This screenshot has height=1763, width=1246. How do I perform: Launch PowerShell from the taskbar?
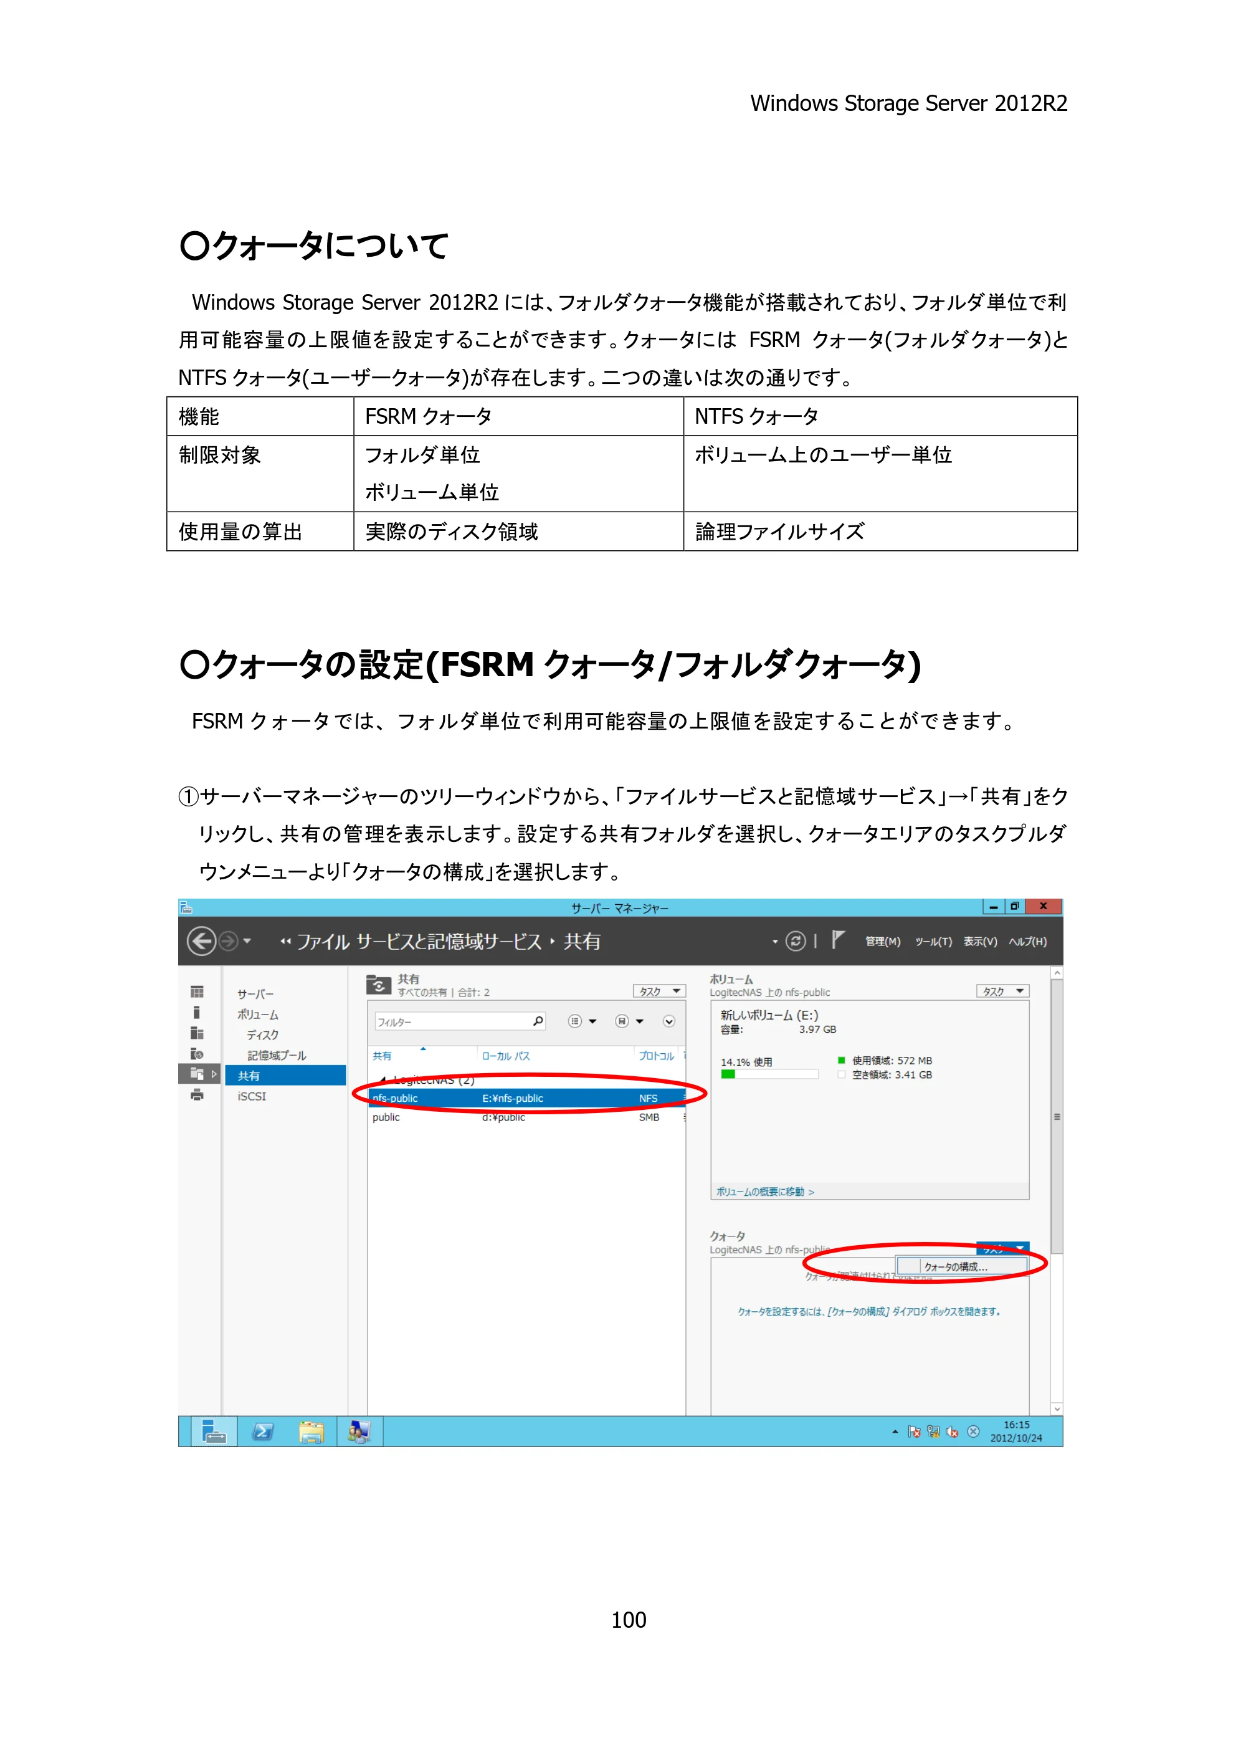pyautogui.click(x=262, y=1432)
